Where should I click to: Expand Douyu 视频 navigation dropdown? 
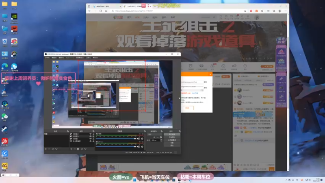click(x=155, y=17)
